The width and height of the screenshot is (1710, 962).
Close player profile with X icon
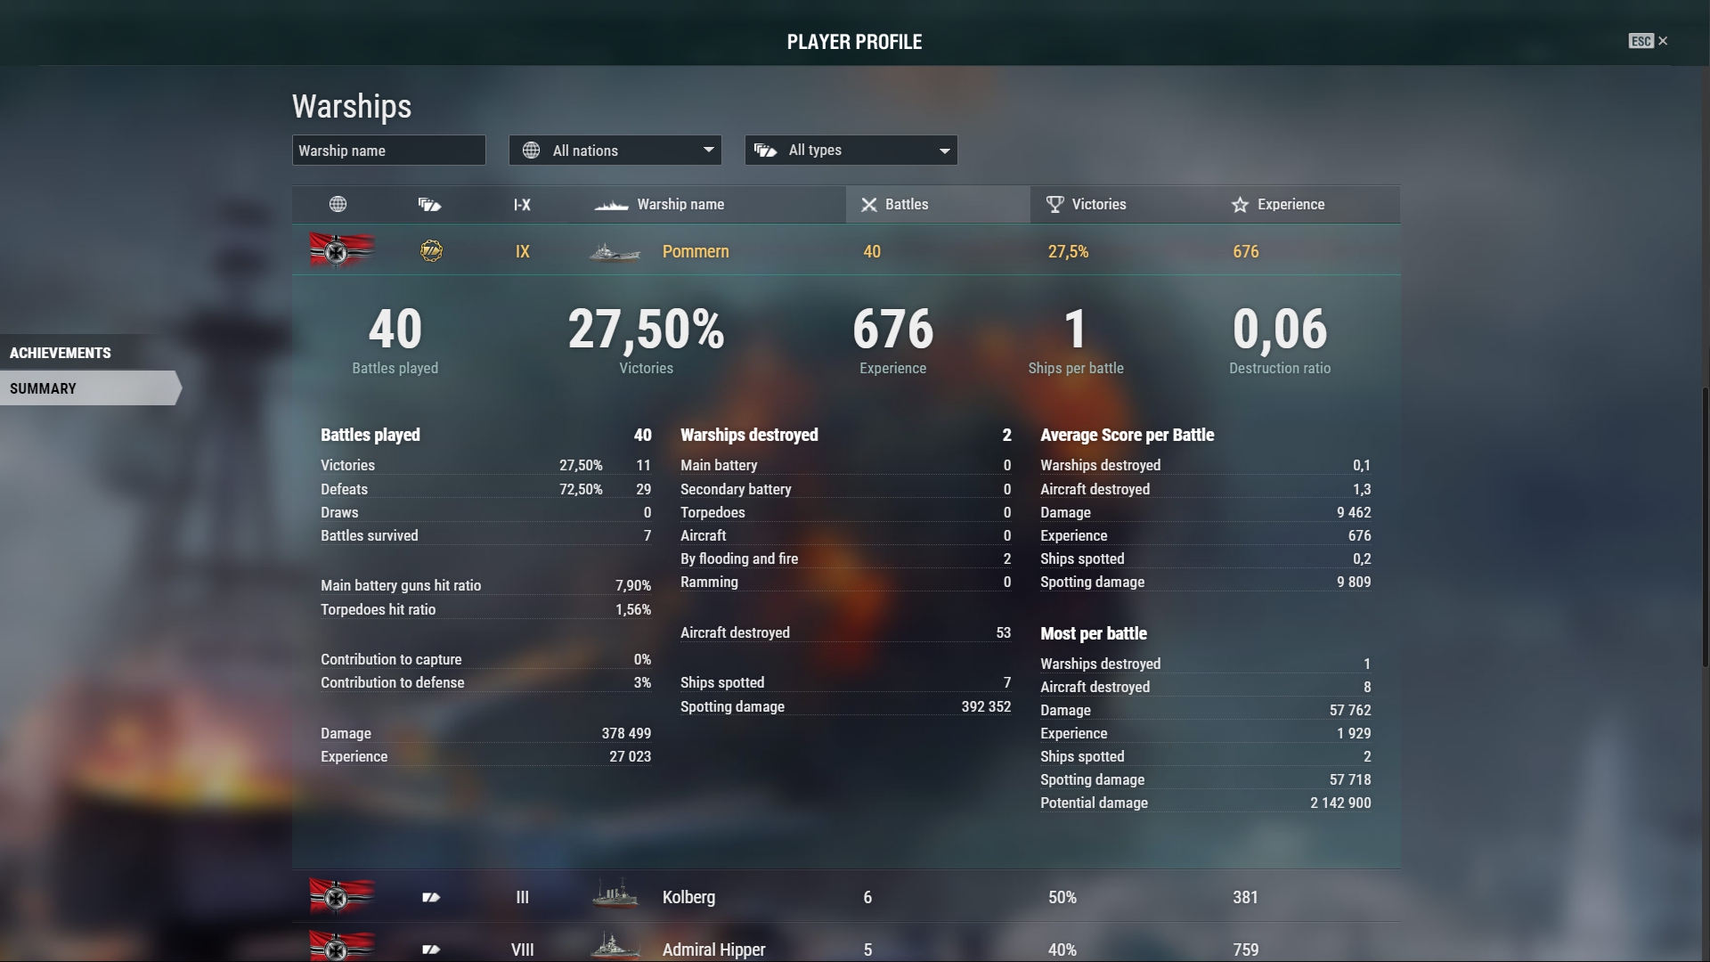tap(1663, 41)
